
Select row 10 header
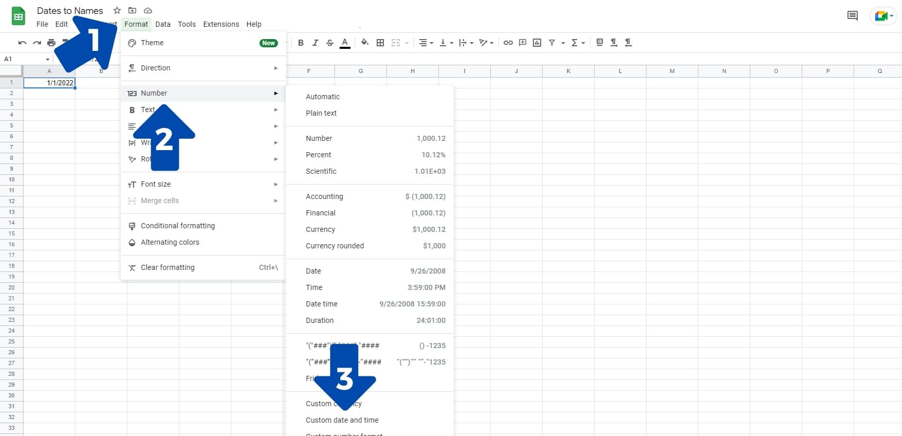pos(11,179)
